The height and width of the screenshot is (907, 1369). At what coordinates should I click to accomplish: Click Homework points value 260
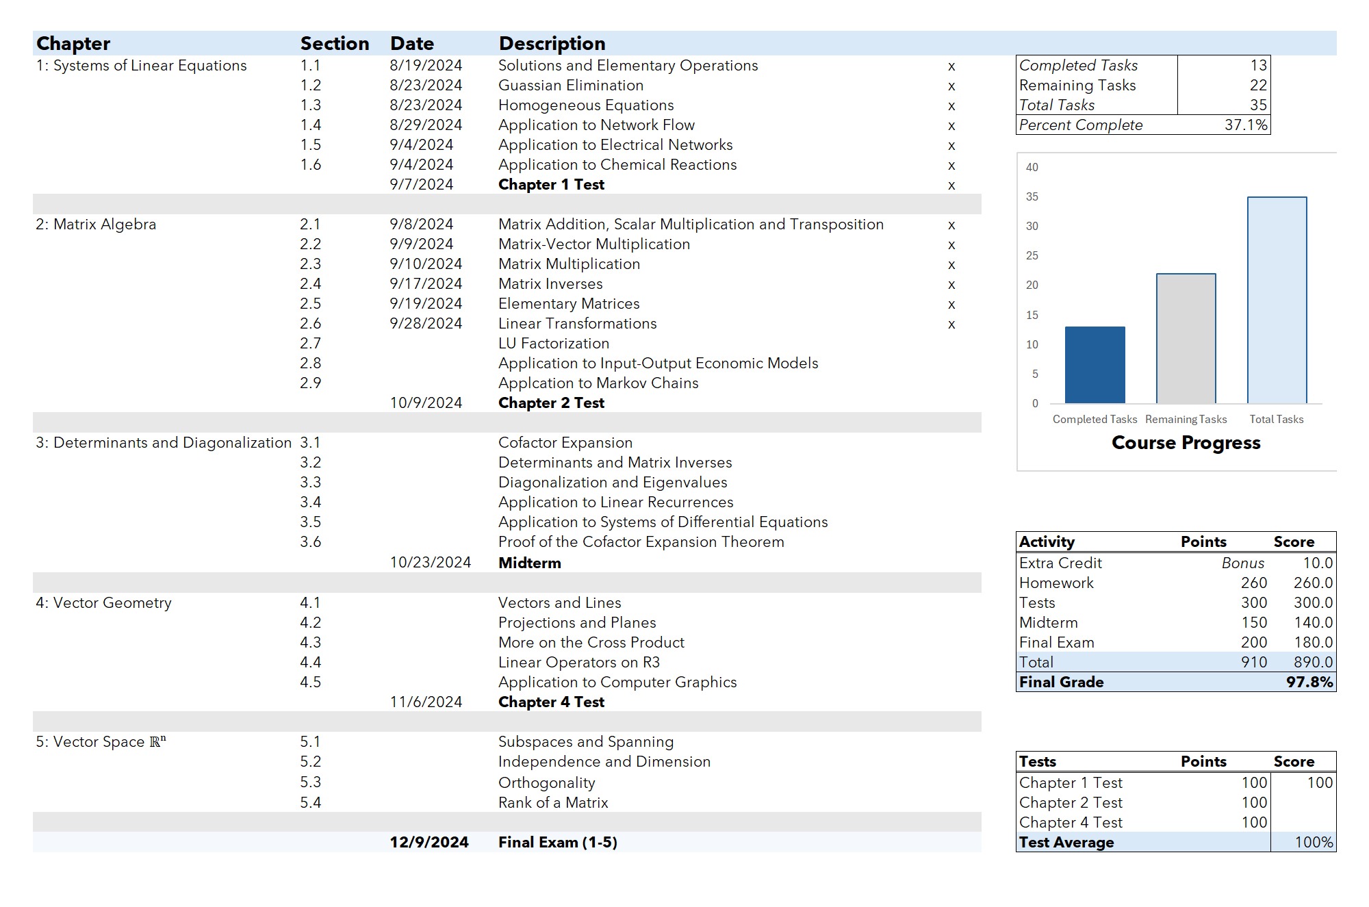click(x=1254, y=583)
